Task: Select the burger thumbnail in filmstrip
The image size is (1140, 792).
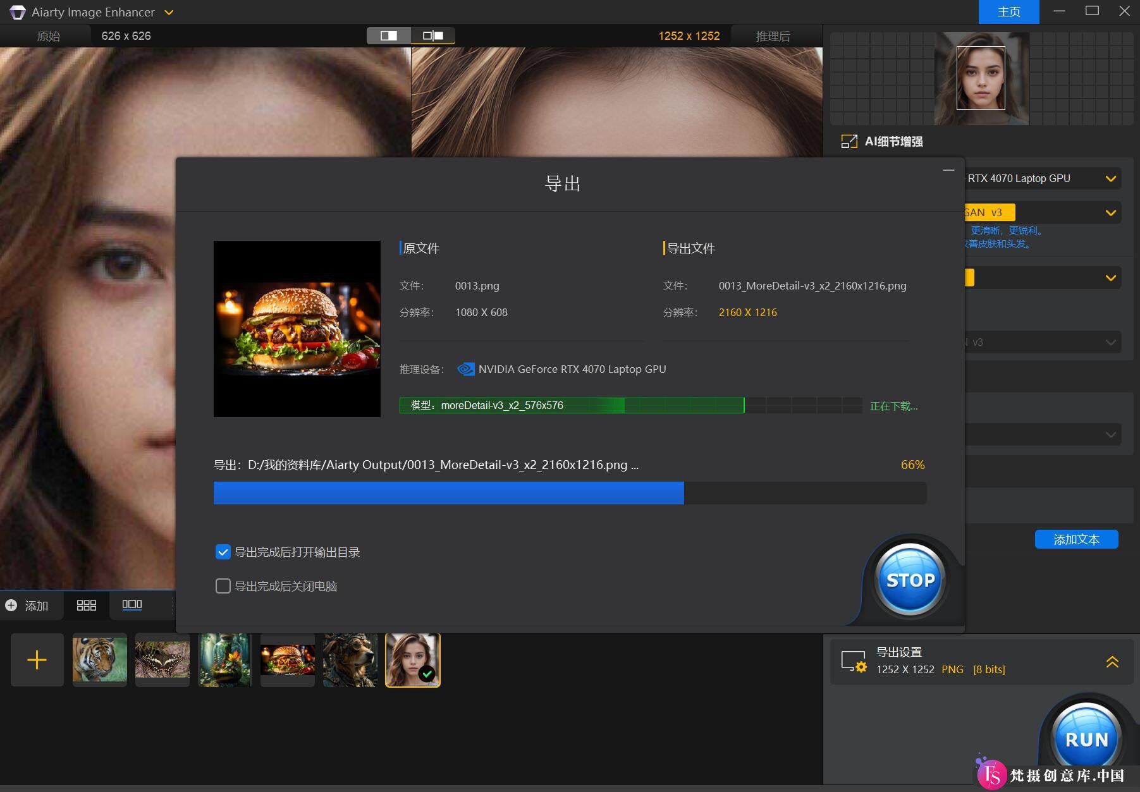Action: pyautogui.click(x=288, y=660)
